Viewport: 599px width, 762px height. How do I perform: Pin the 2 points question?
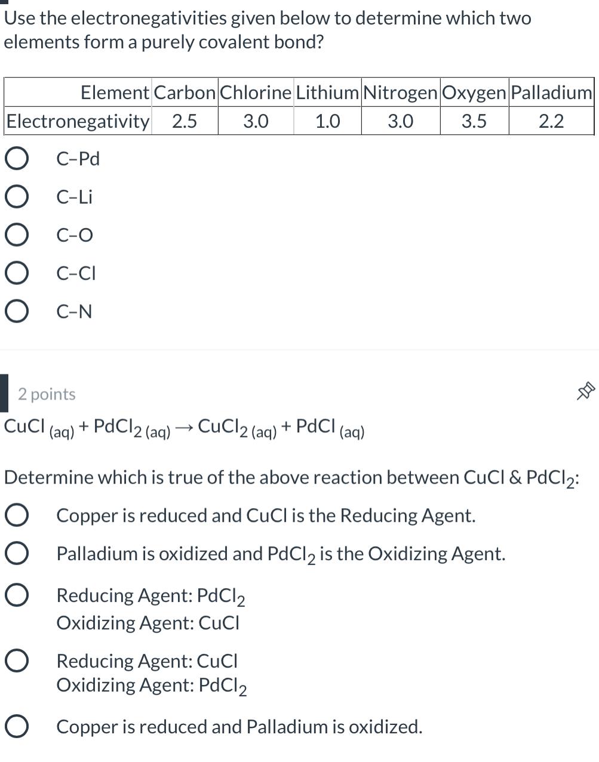586,391
